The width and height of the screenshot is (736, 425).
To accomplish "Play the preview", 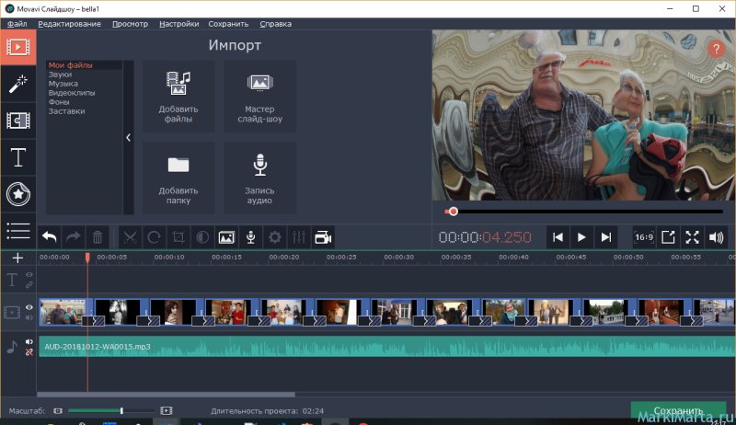I will coord(581,237).
